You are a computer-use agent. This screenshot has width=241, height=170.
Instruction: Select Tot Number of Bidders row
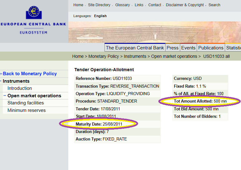coord(200,117)
